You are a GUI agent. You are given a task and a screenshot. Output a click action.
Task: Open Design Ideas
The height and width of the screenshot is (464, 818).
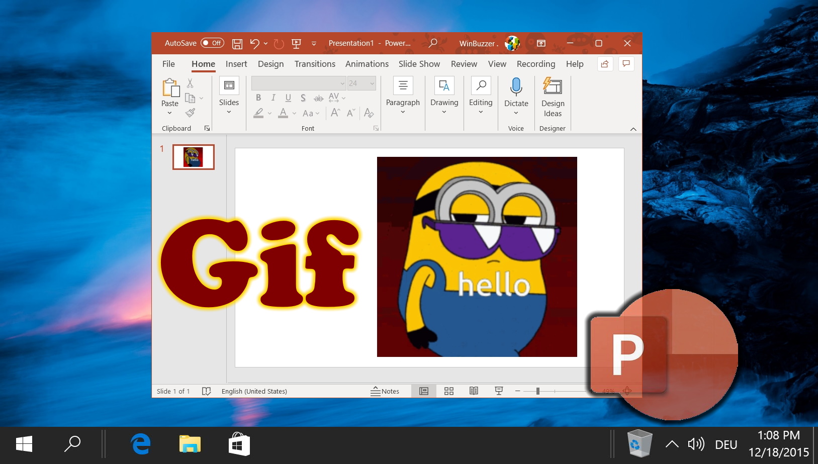click(x=553, y=98)
